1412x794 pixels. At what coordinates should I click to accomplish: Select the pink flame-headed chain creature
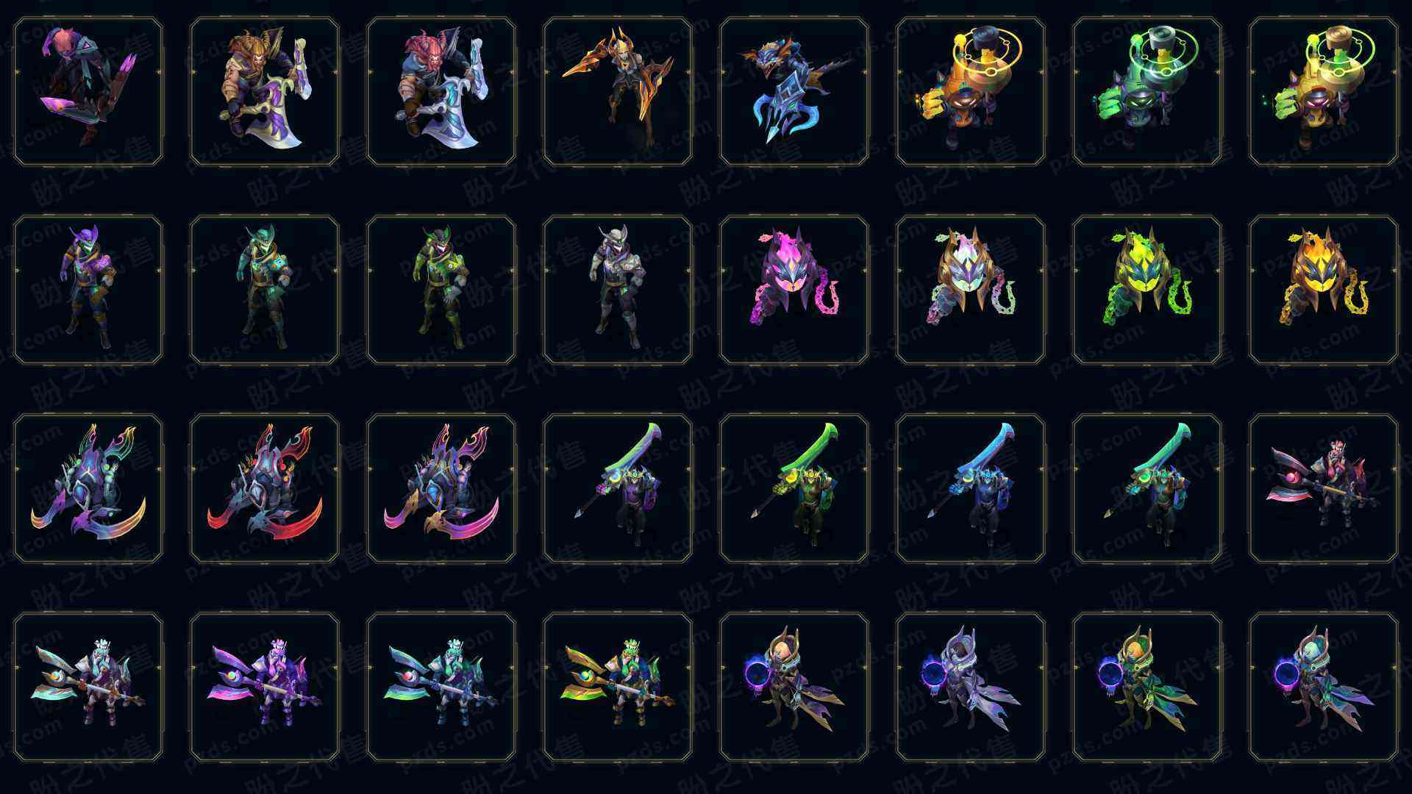[794, 290]
